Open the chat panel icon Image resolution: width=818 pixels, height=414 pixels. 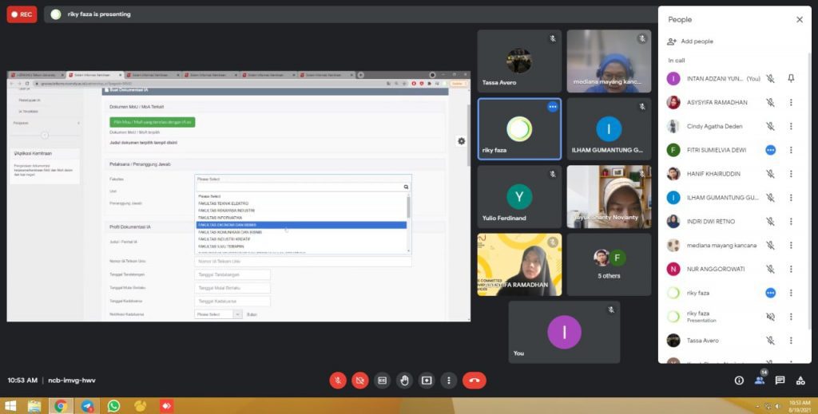[780, 380]
